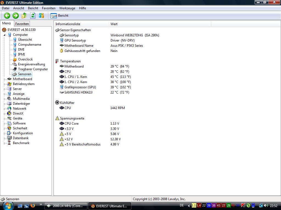Expand the Motherboard tree node
The image size is (281, 210).
click(x=4, y=79)
